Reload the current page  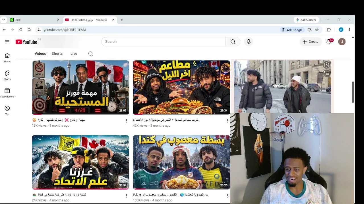point(21,30)
